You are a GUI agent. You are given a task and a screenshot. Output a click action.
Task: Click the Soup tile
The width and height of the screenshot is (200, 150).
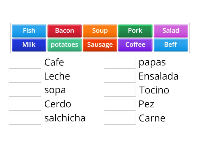pyautogui.click(x=100, y=31)
